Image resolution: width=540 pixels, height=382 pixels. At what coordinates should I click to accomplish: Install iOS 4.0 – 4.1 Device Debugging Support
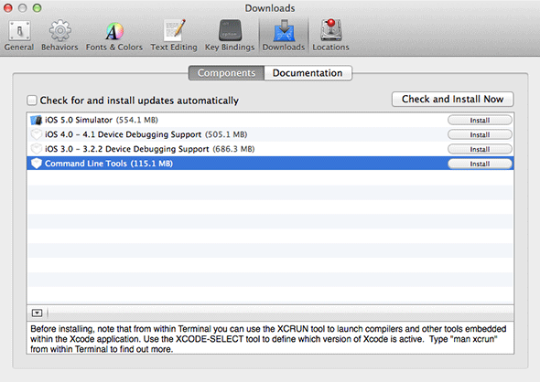[x=480, y=134]
